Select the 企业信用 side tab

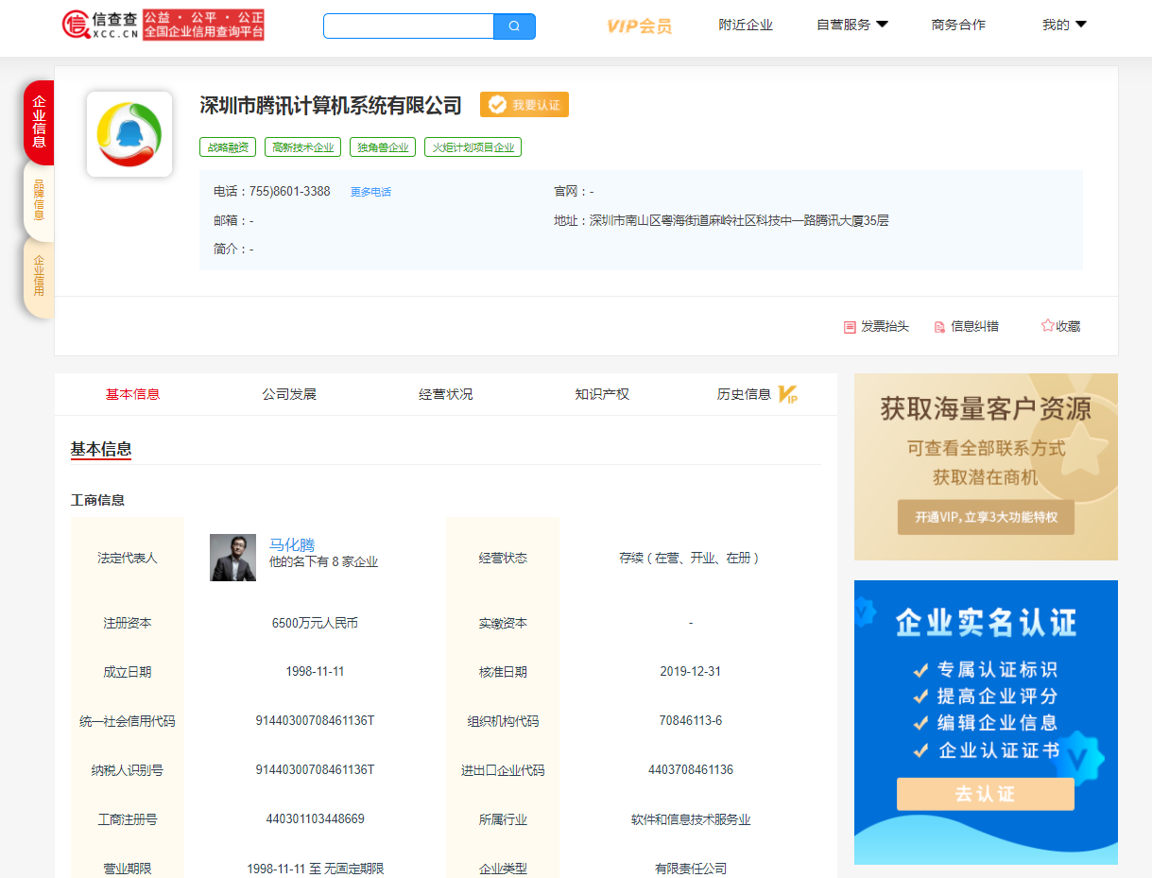click(39, 276)
